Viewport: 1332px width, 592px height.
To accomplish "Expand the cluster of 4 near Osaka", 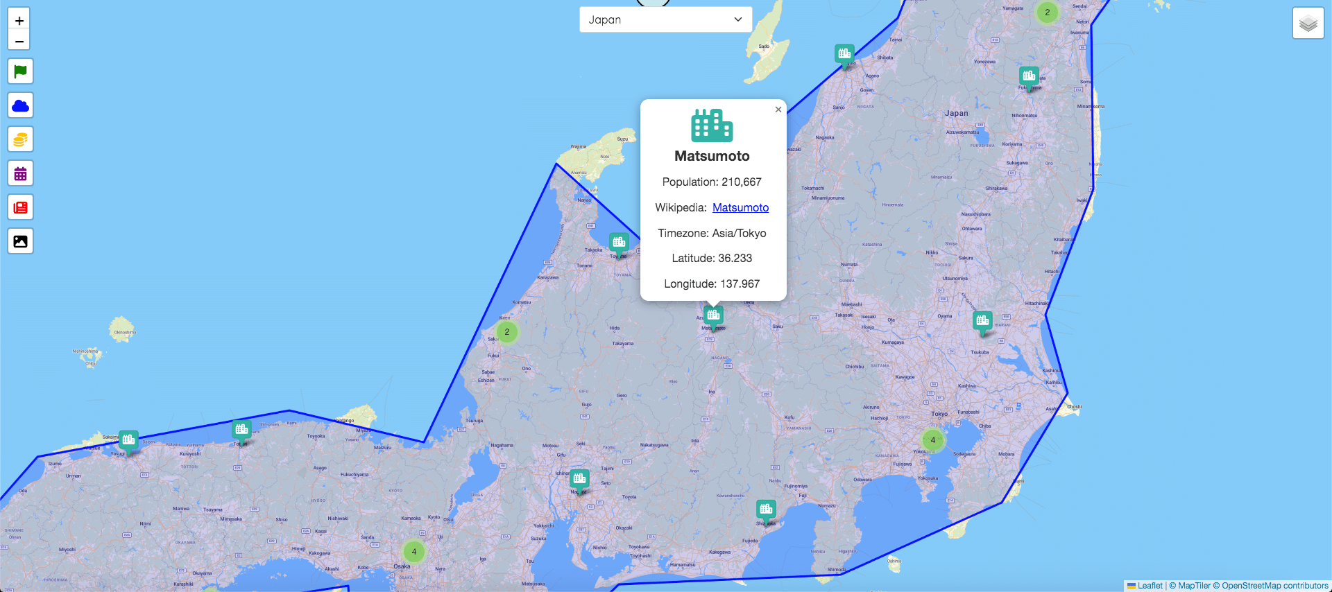I will point(414,552).
